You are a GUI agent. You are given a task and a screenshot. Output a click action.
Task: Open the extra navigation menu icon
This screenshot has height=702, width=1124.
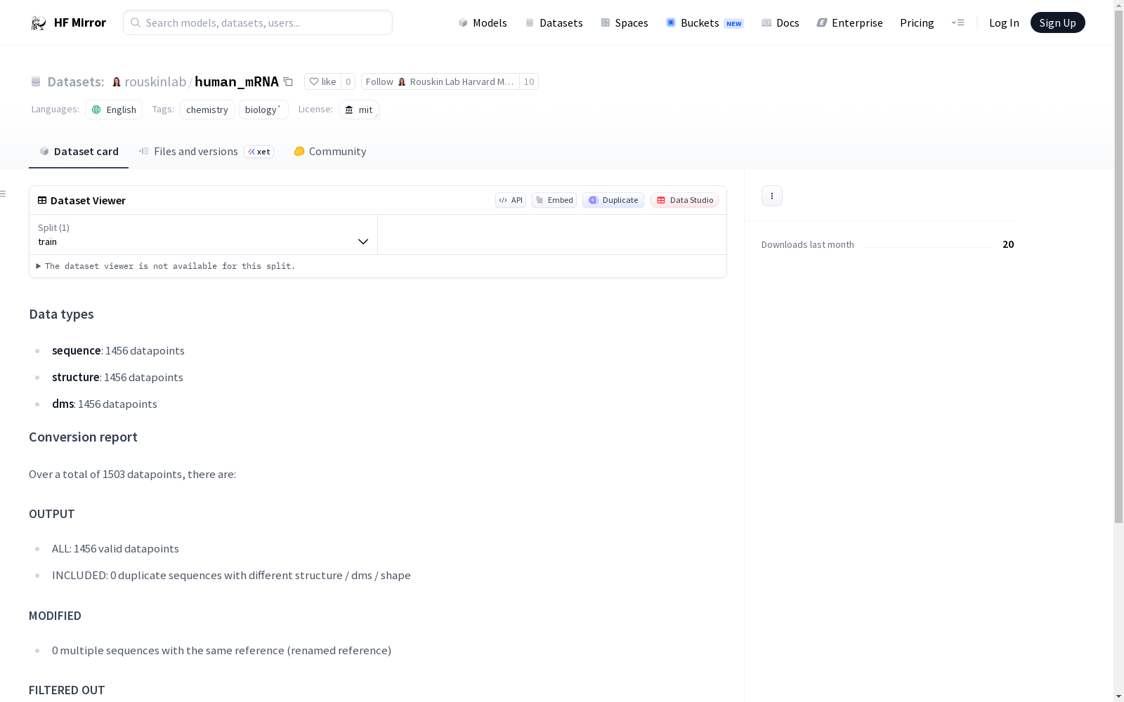tap(958, 22)
